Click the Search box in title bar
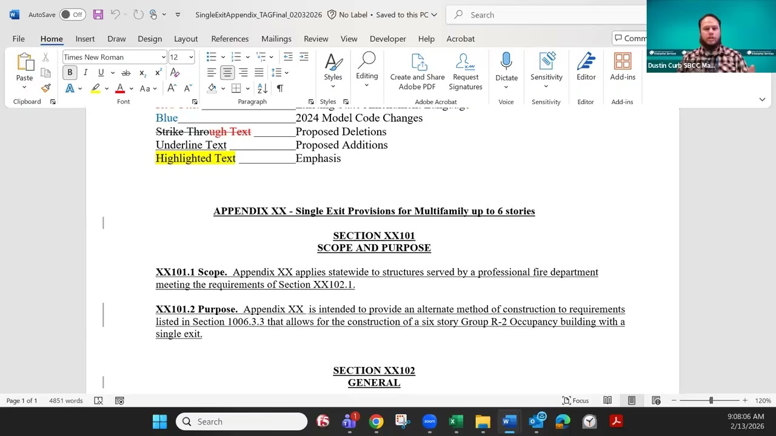This screenshot has height=436, width=776. (546, 15)
